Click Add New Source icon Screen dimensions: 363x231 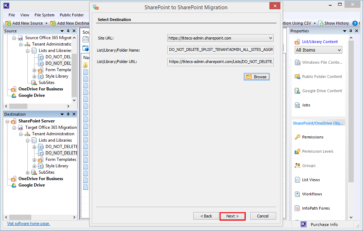click(x=8, y=23)
